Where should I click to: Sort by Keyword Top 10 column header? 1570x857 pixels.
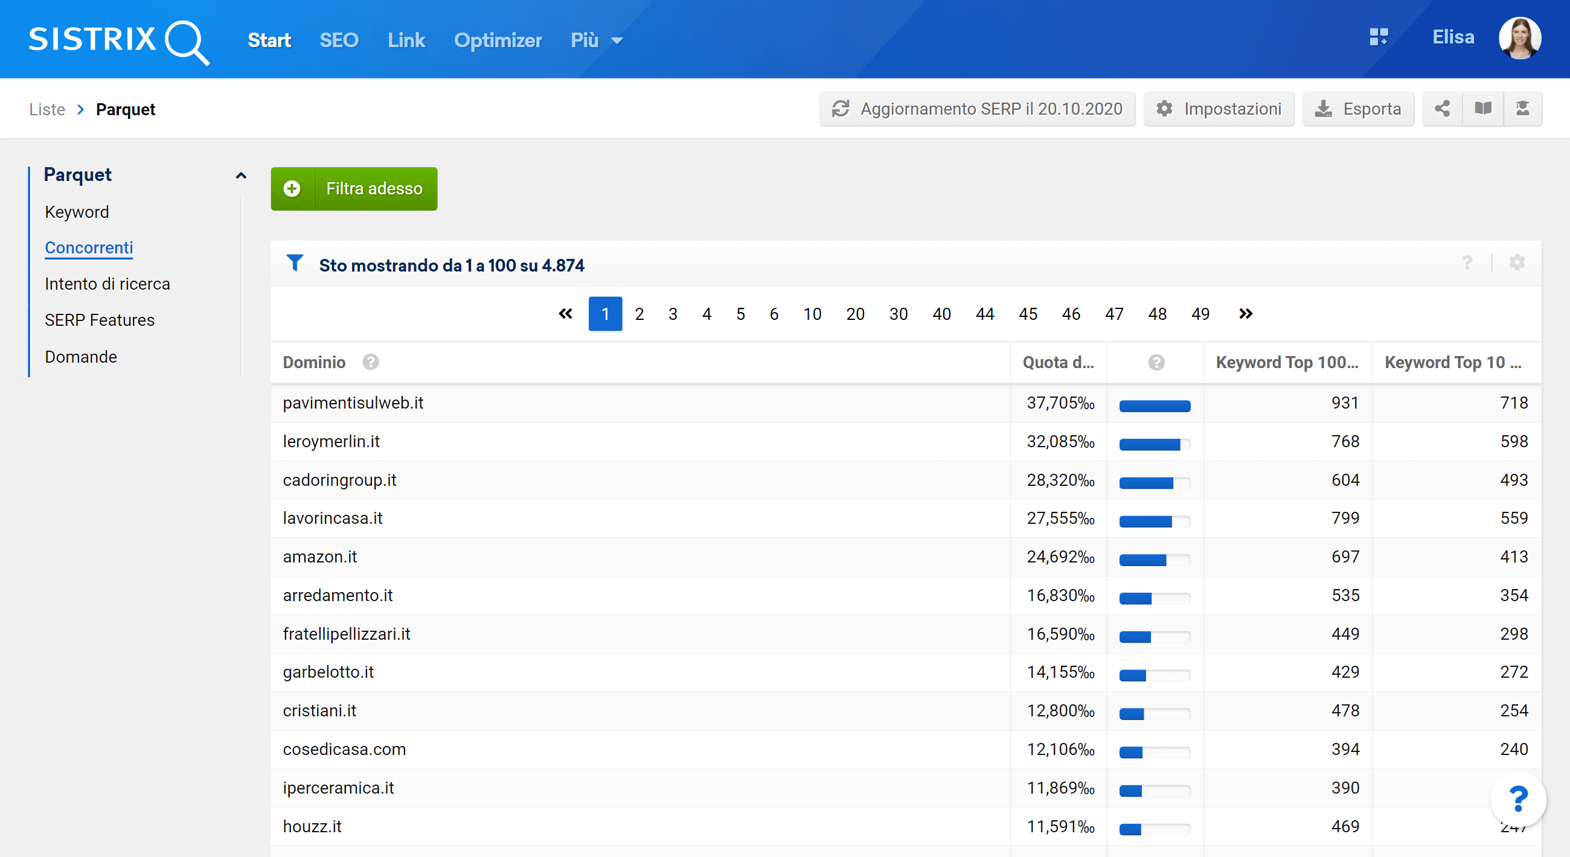pyautogui.click(x=1453, y=362)
